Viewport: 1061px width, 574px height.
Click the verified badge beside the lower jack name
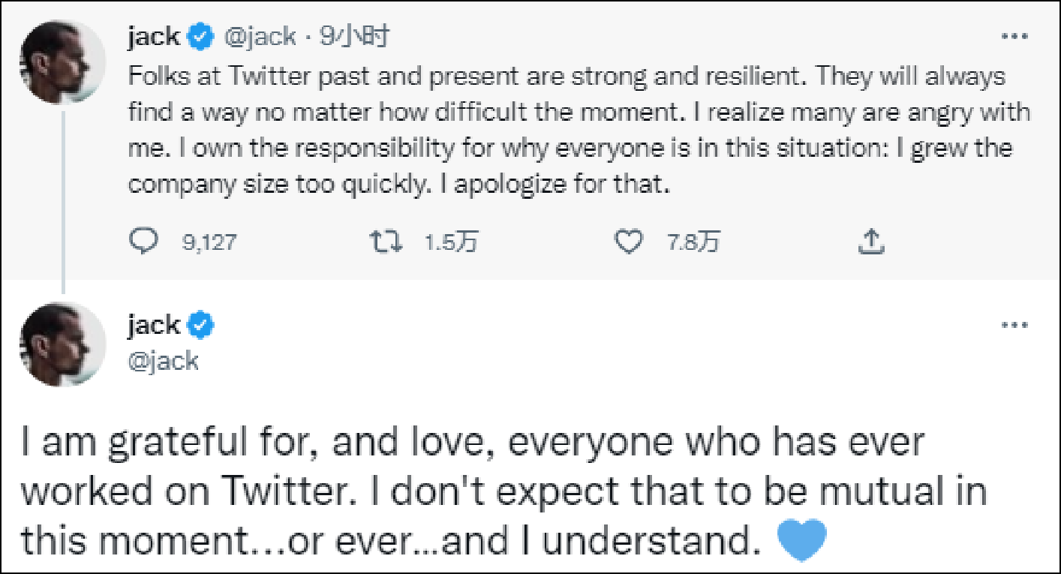pyautogui.click(x=202, y=326)
